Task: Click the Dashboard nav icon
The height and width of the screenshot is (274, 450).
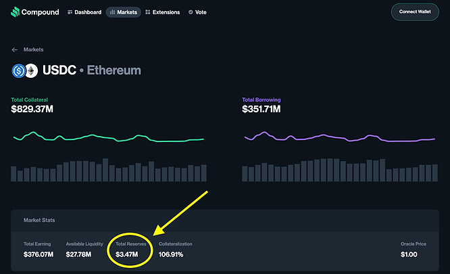Action: [x=70, y=12]
